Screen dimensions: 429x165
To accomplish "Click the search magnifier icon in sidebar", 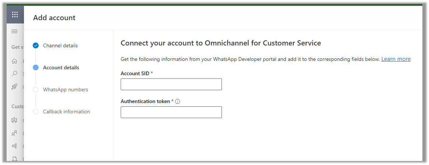I will [15, 74].
